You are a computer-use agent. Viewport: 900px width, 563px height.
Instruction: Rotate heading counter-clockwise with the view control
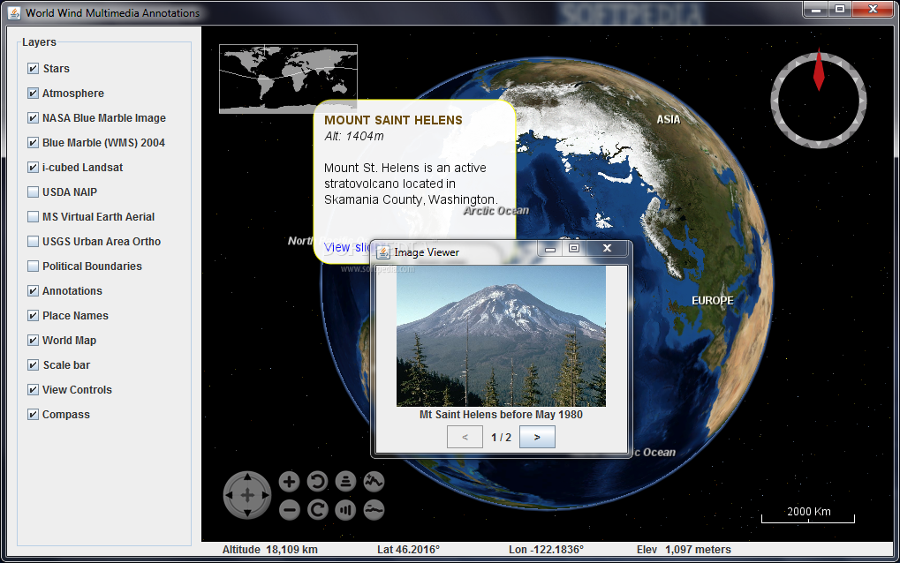[317, 482]
